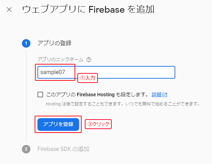This screenshot has height=164, width=212.
Task: Click the ①入力 annotation label
Action: (x=87, y=78)
